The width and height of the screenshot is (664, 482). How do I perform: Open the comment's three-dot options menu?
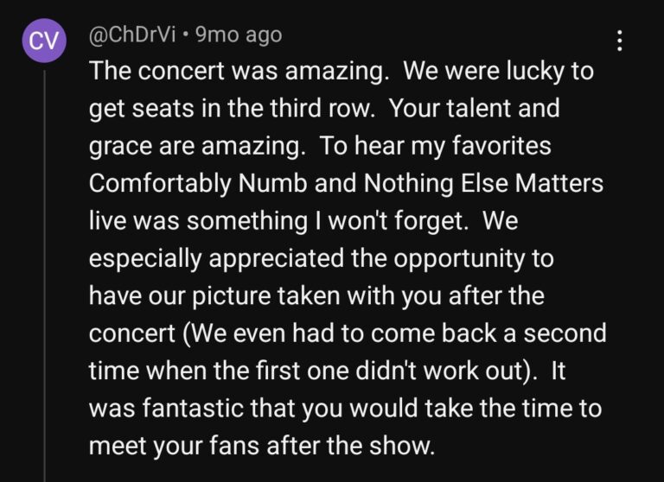[620, 41]
